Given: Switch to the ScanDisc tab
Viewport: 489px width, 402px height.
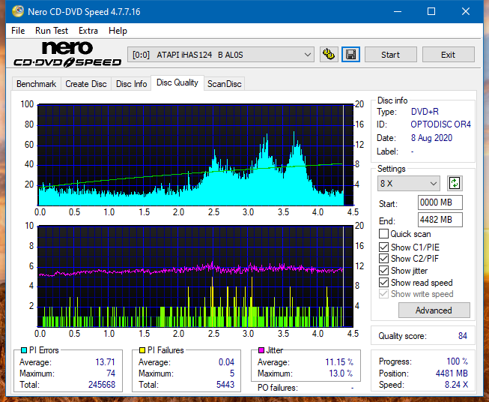Looking at the screenshot, I should pos(224,84).
